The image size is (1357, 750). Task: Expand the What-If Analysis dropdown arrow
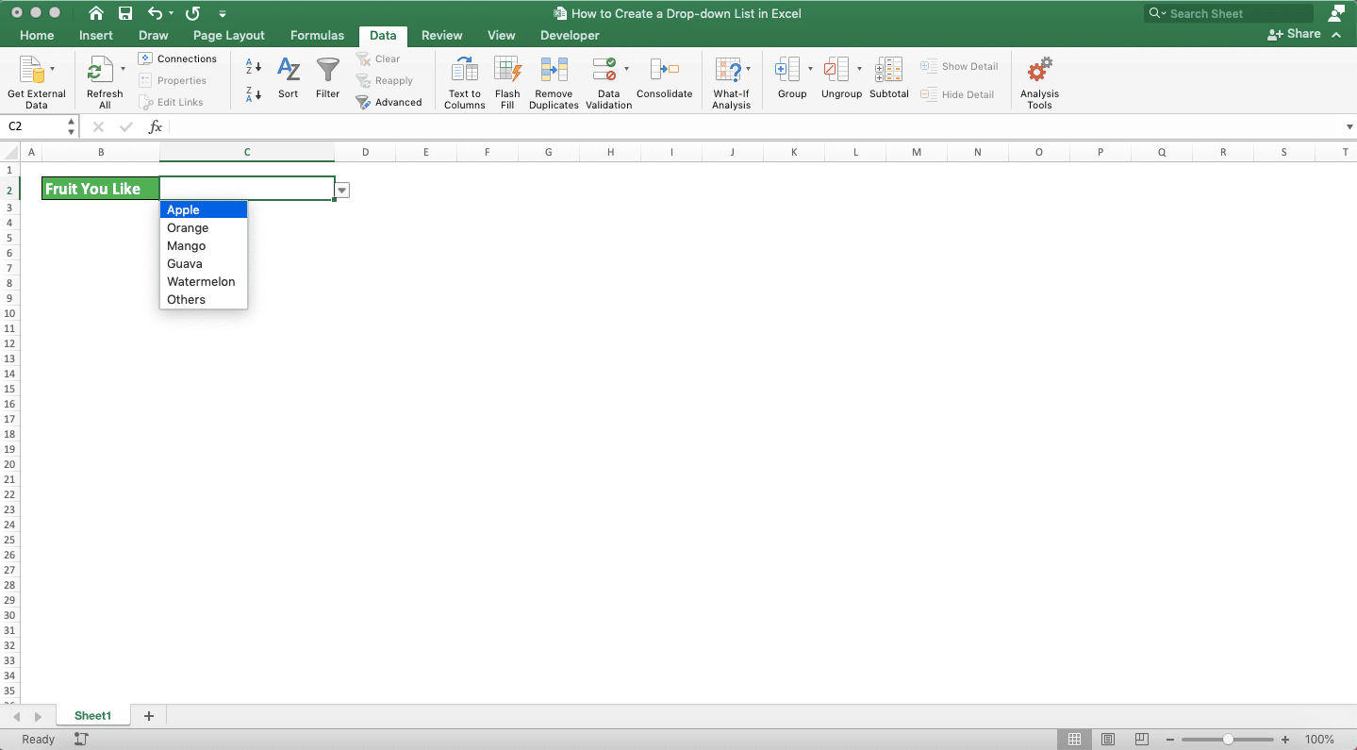749,69
